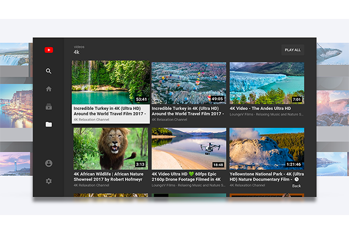
Task: Open the account profile icon
Action: 48,163
